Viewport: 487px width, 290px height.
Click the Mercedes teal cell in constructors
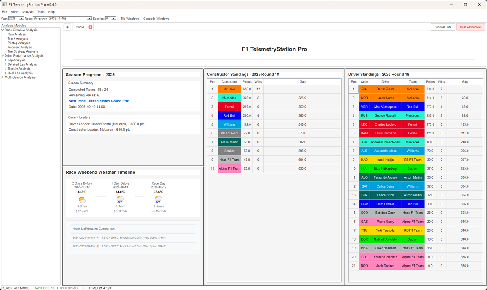point(230,98)
